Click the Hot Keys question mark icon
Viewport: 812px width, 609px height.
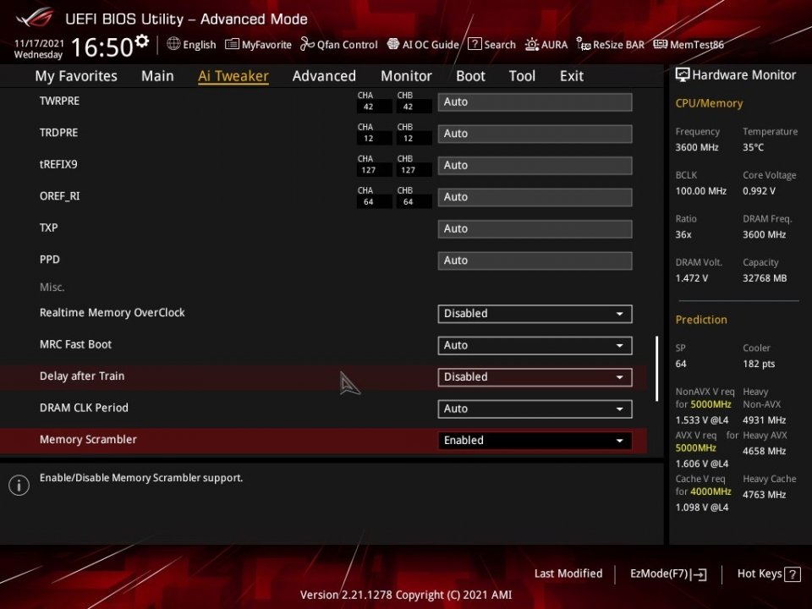[x=793, y=573]
